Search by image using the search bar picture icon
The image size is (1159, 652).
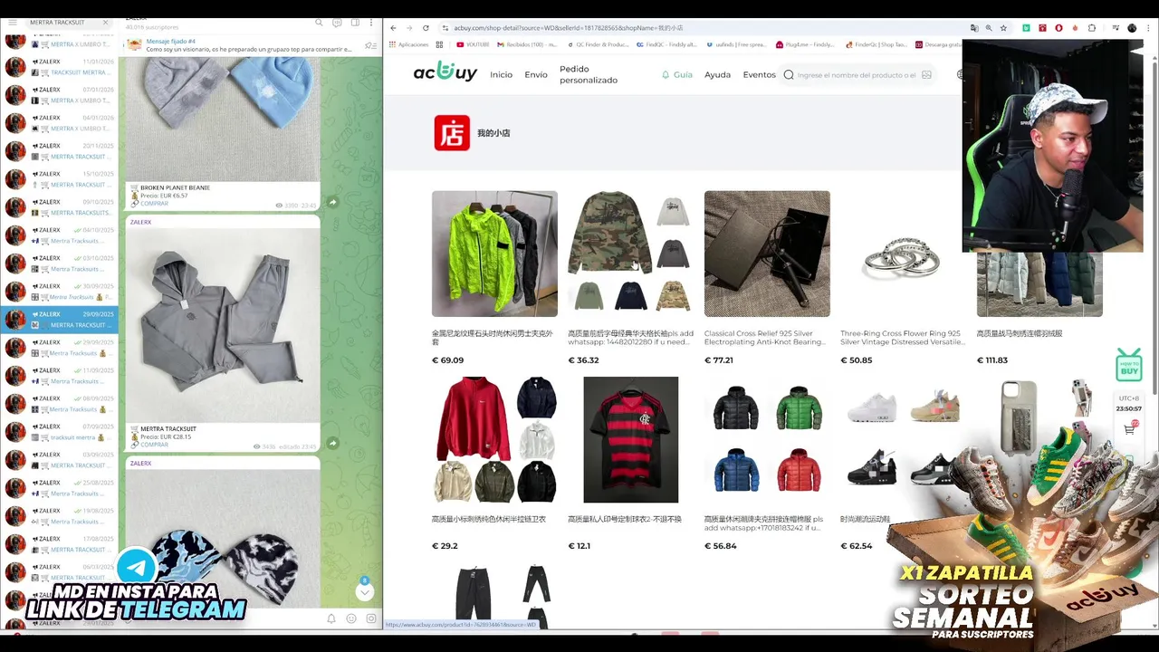pos(926,75)
